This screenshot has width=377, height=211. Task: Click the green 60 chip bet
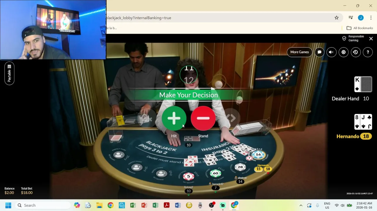tap(215, 173)
